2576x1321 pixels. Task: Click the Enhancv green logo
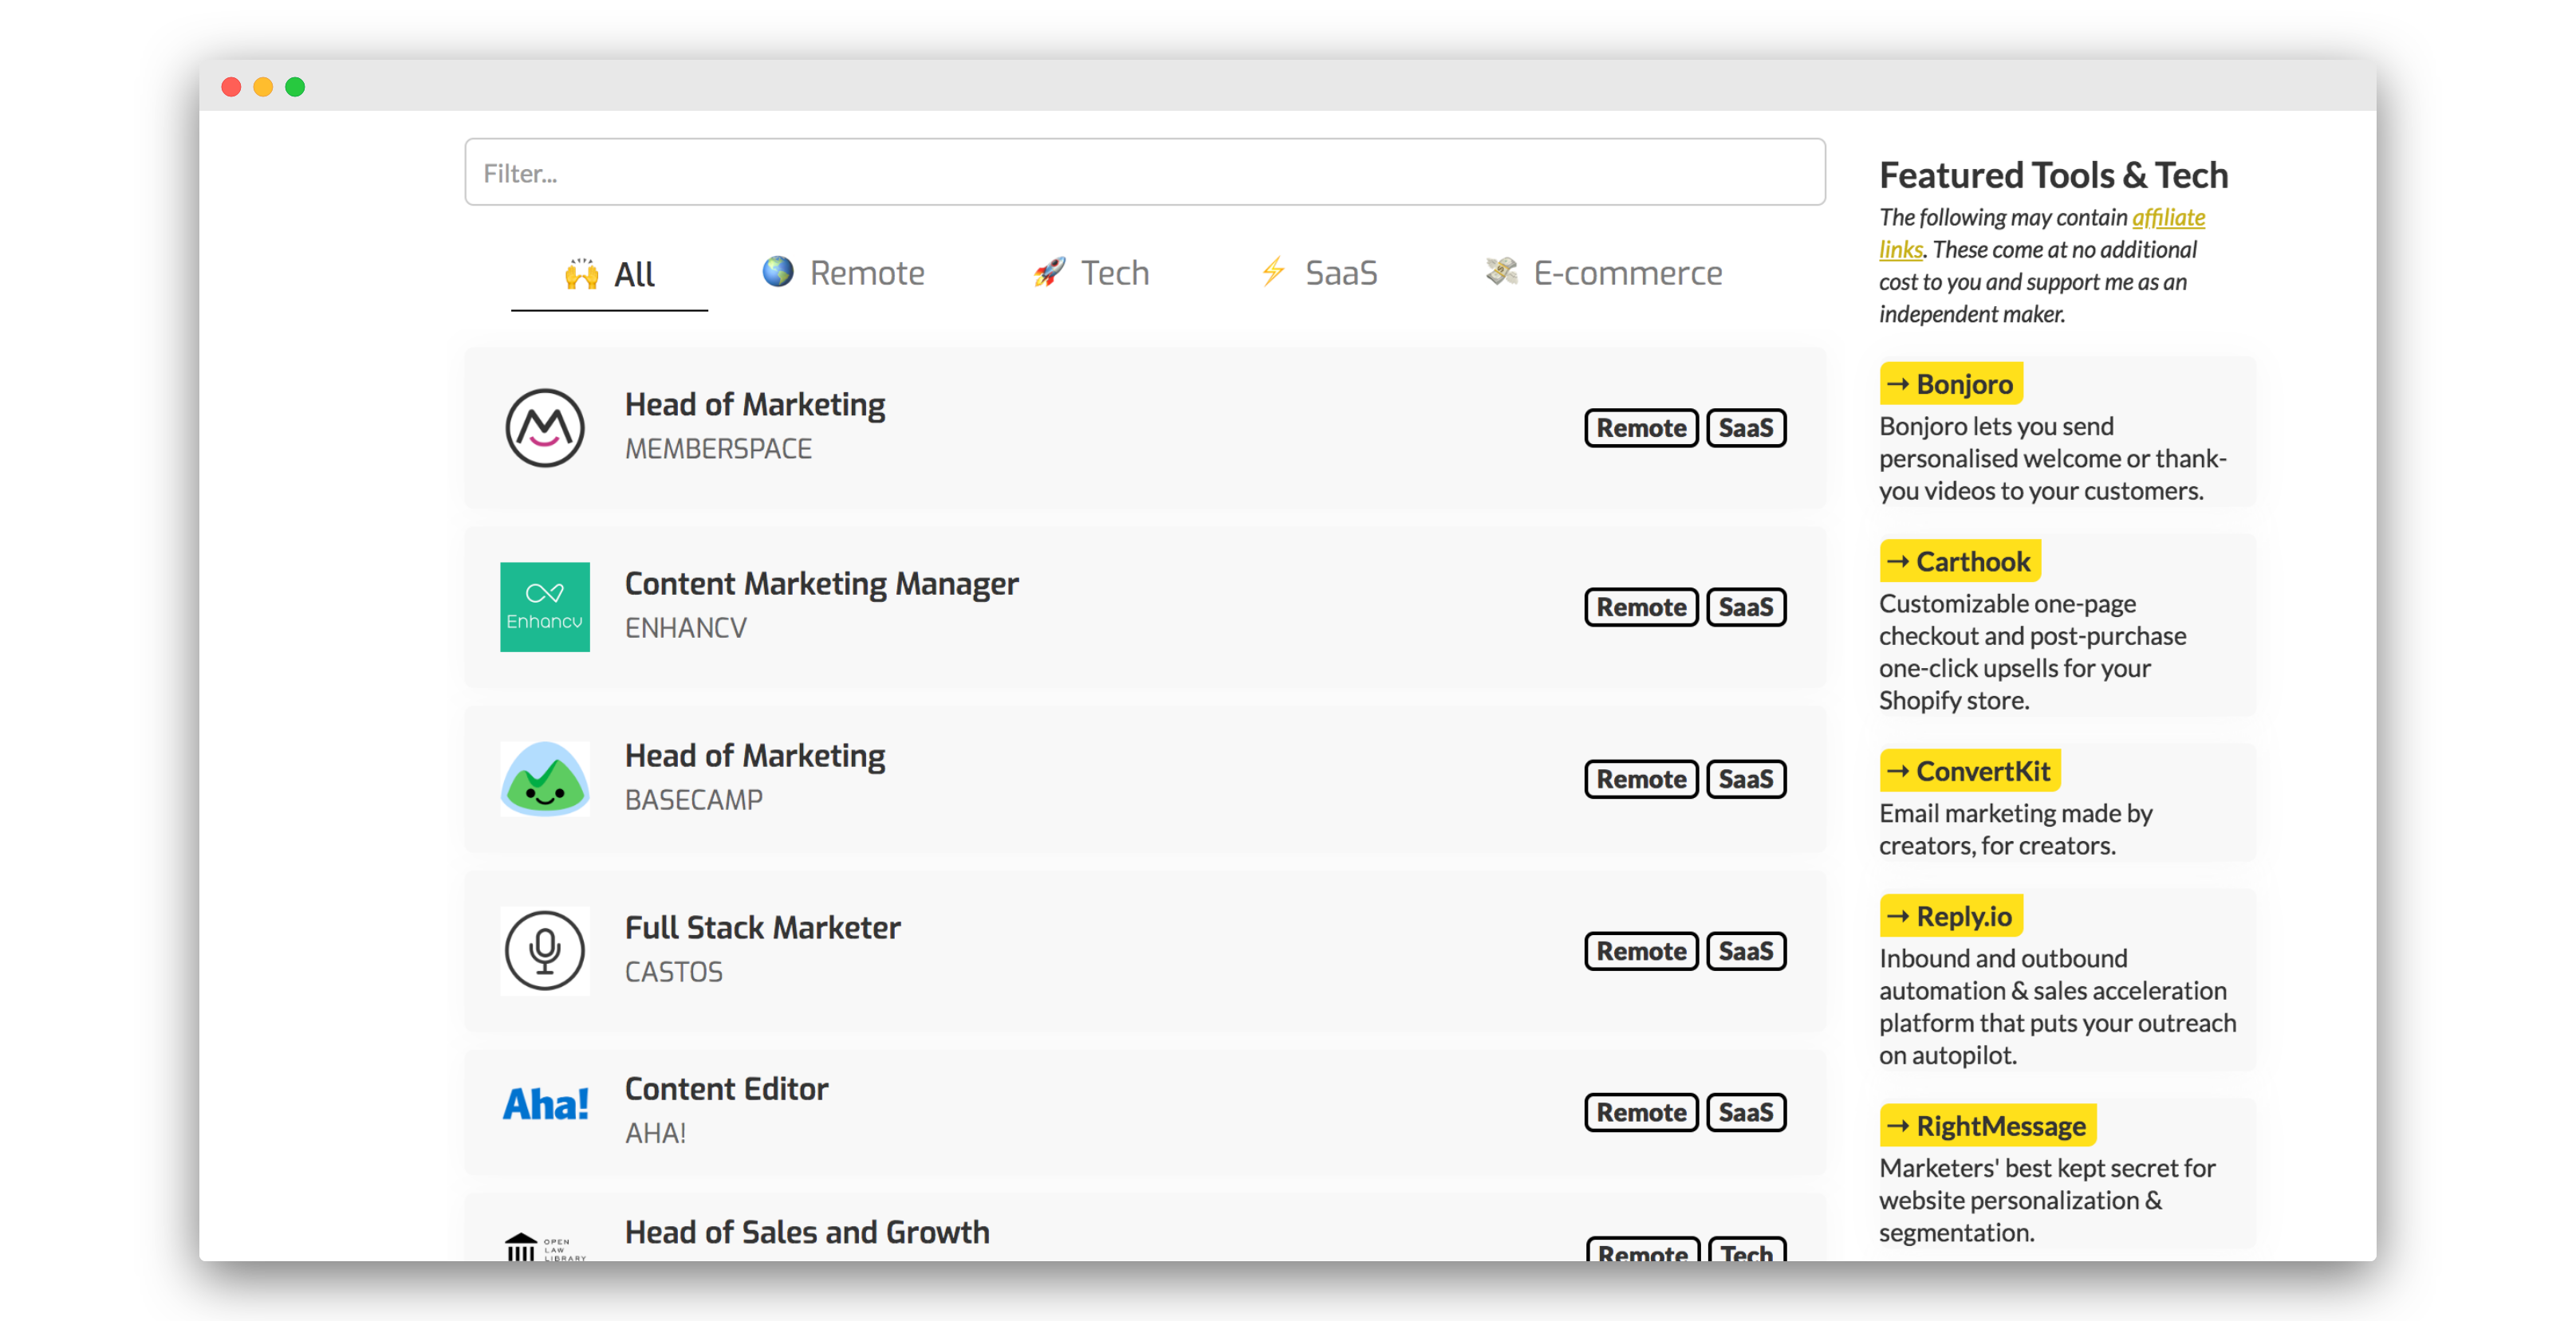pos(544,607)
